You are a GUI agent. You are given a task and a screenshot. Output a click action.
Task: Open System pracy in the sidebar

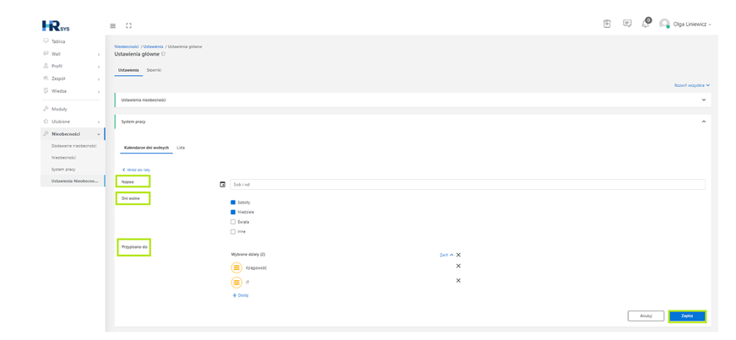tap(63, 169)
